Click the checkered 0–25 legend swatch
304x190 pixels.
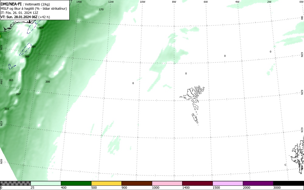tap(15, 183)
